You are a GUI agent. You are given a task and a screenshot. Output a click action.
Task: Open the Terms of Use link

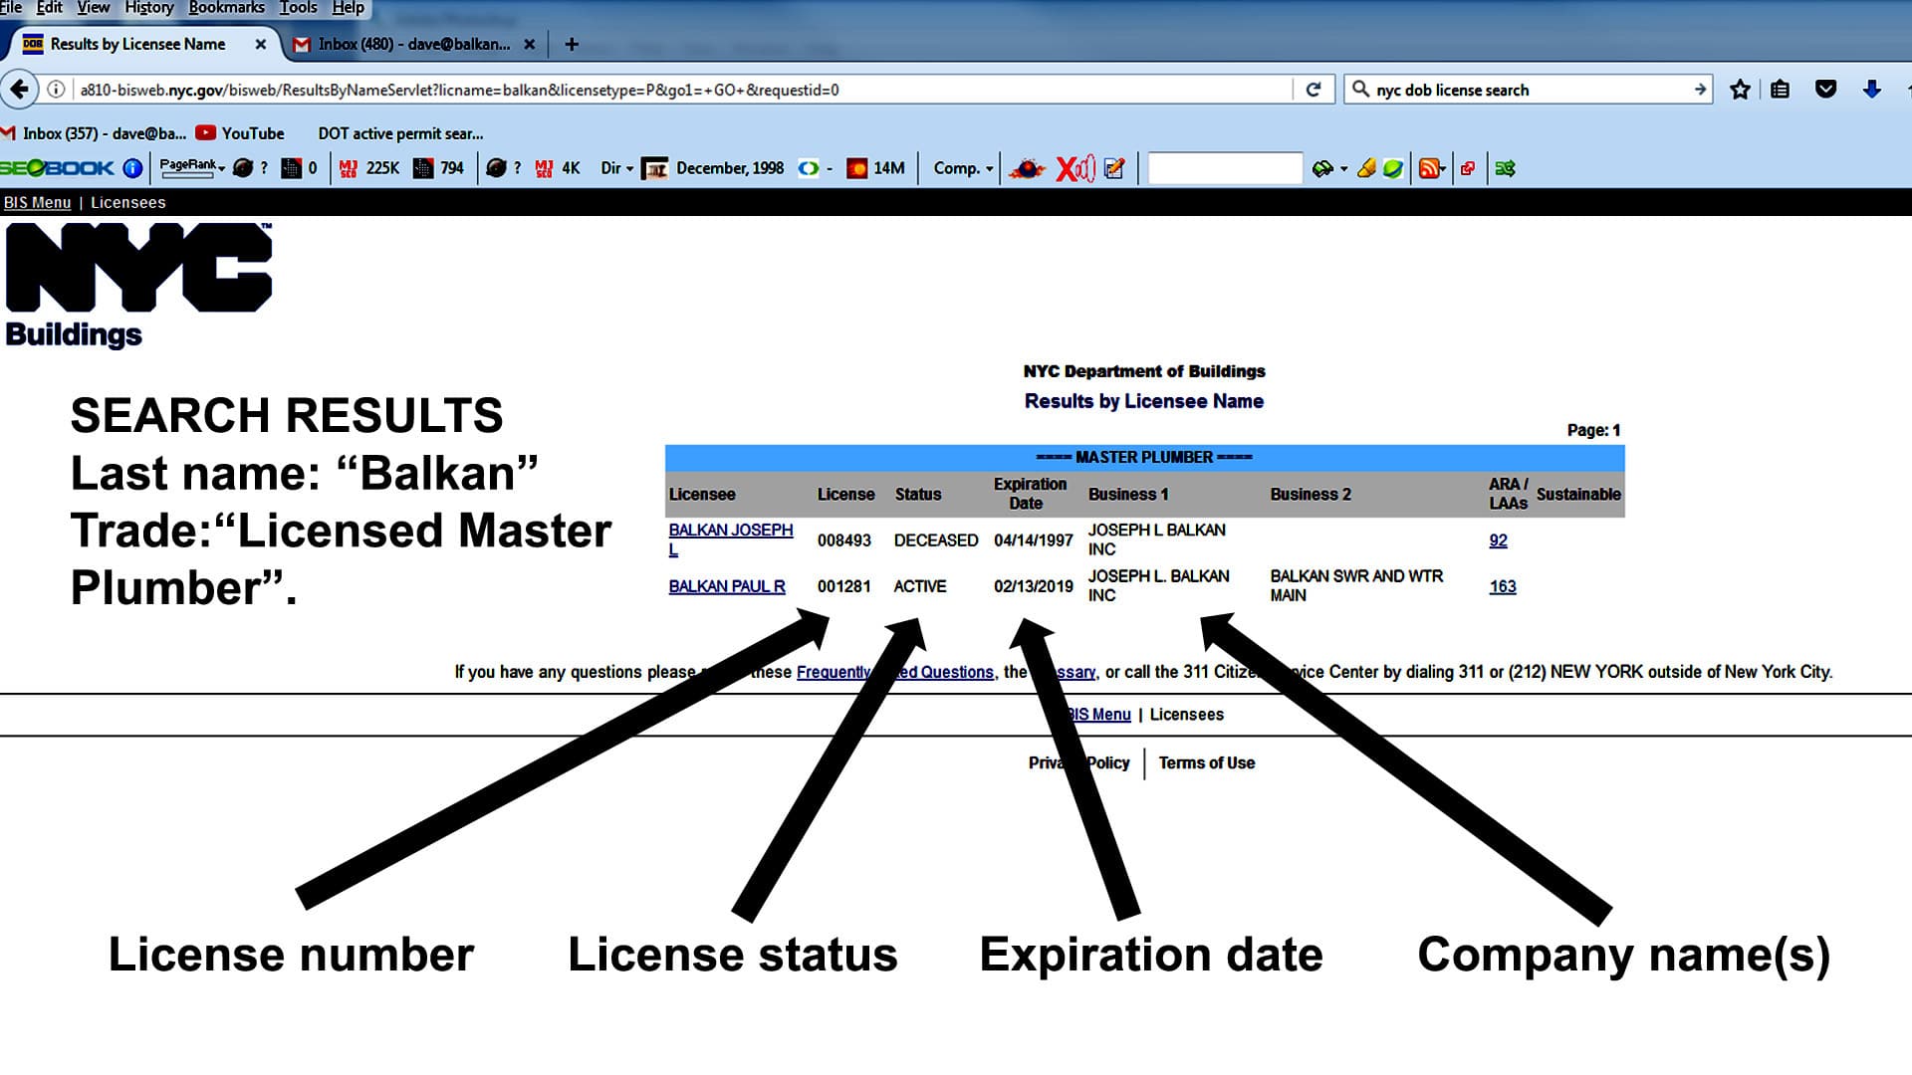pos(1207,762)
